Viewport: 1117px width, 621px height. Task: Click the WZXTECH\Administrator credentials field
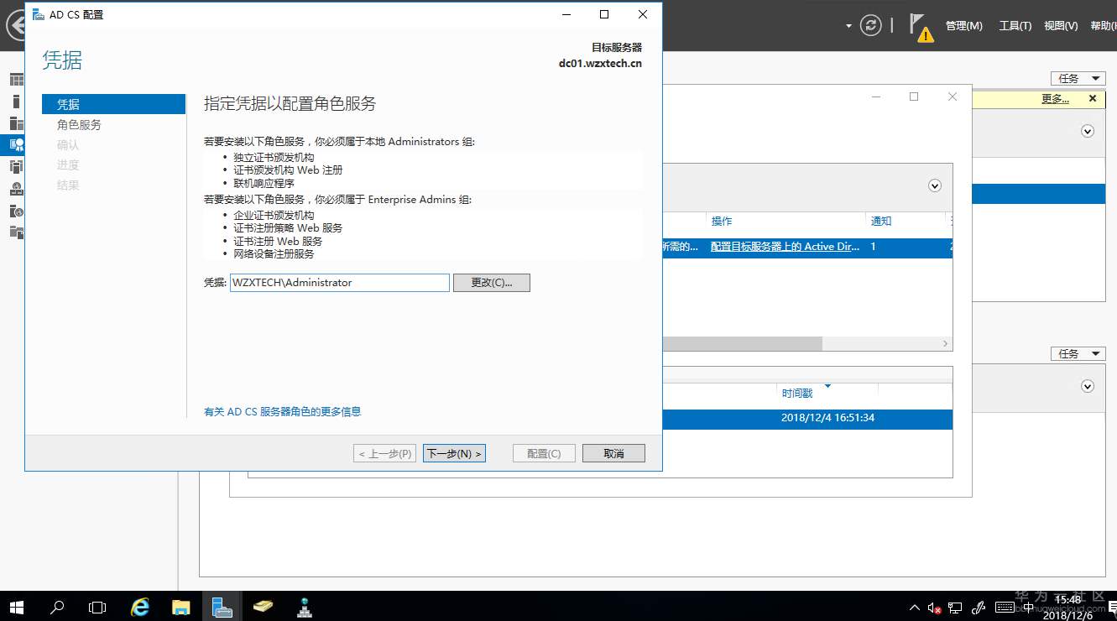click(339, 282)
